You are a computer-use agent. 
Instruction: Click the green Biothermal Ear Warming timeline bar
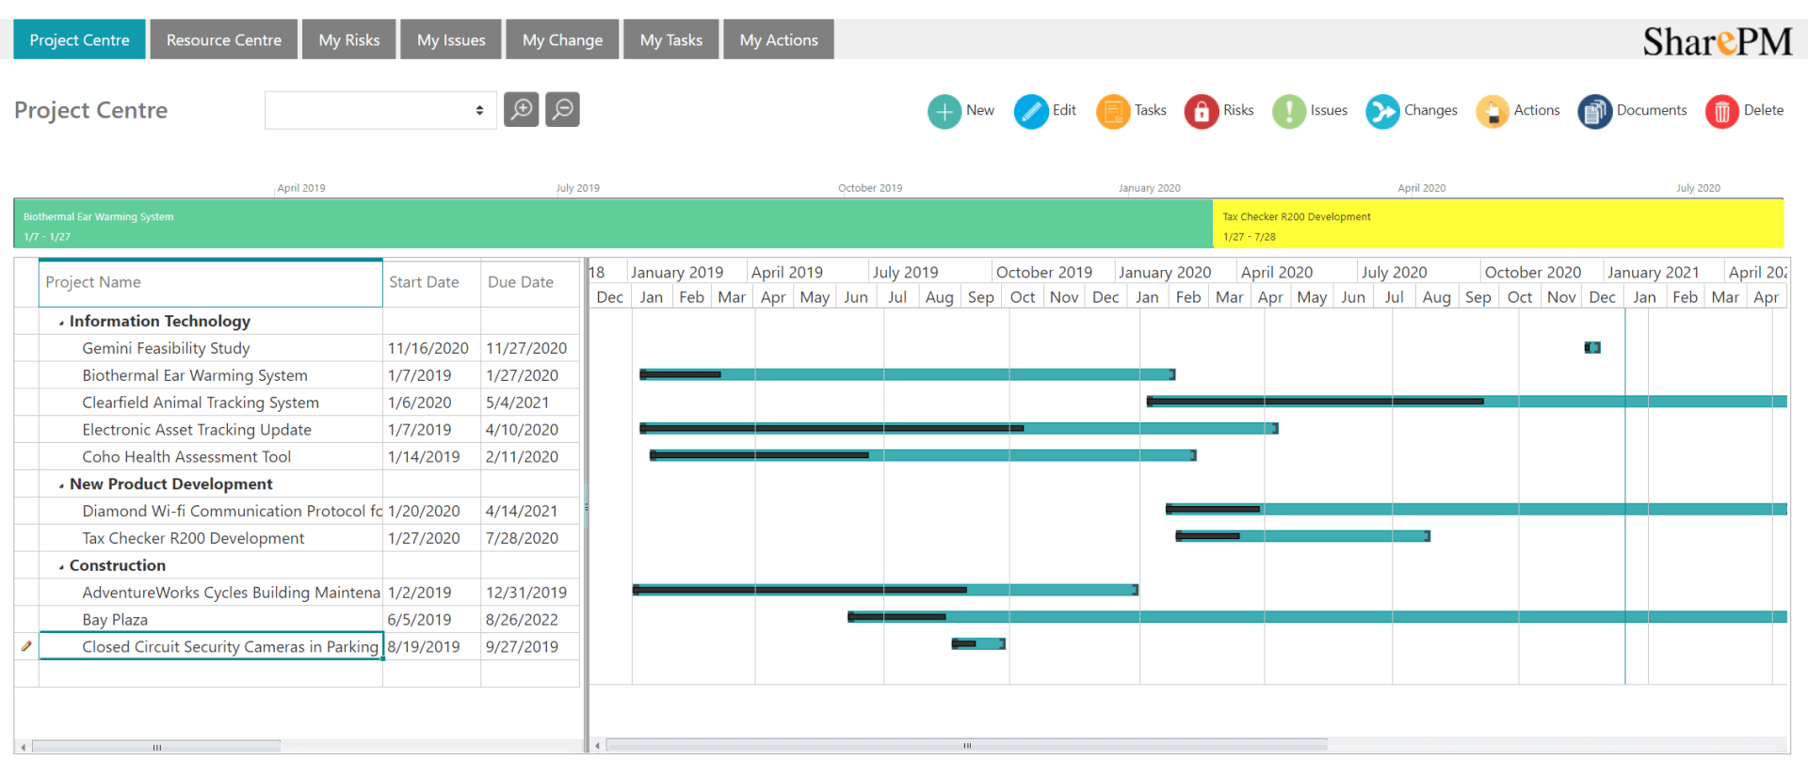pyautogui.click(x=613, y=223)
